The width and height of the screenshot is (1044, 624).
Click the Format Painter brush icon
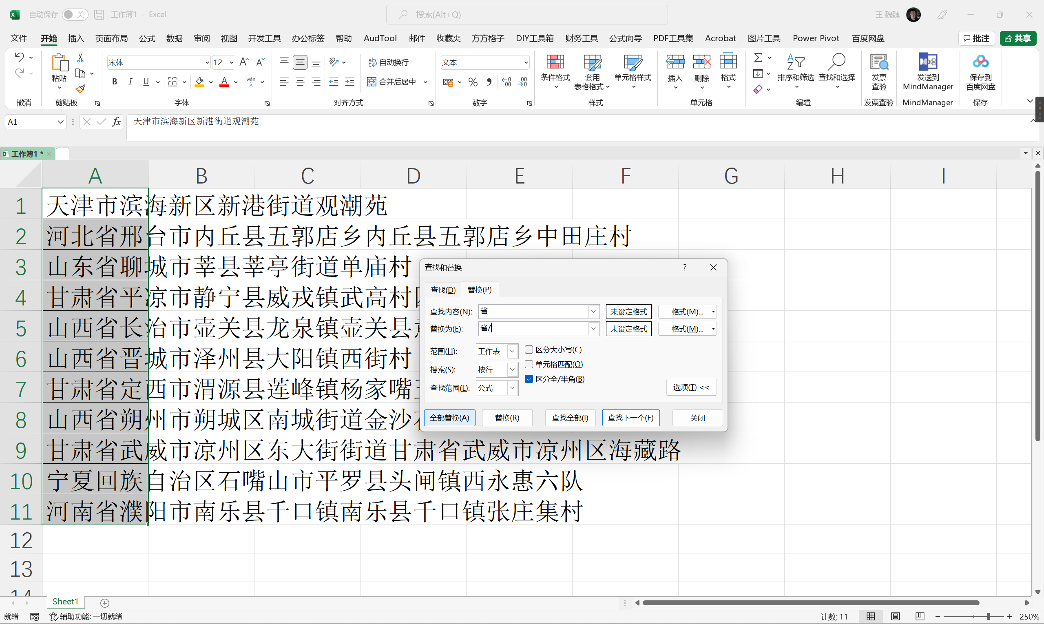tap(80, 89)
